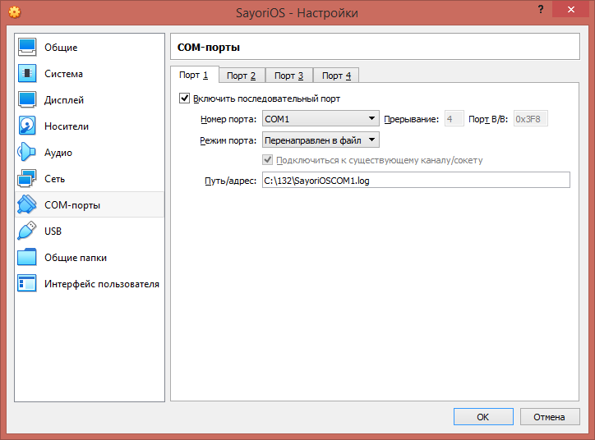Confirm settings with OK button
The height and width of the screenshot is (440, 595).
point(483,417)
